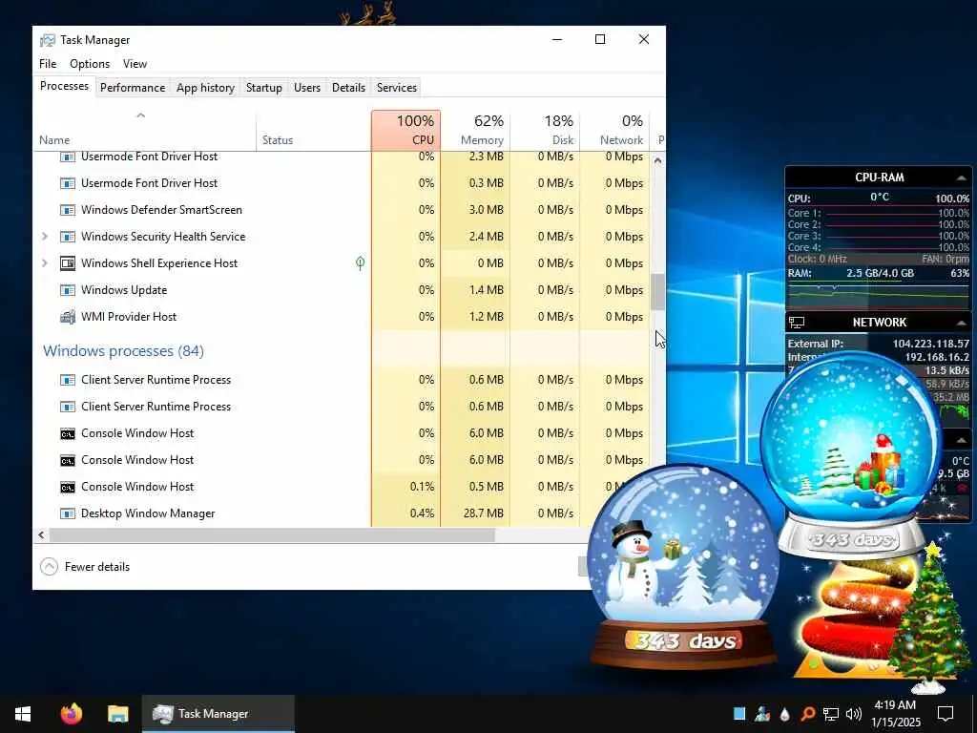Viewport: 977px width, 733px height.
Task: Launch Firefox from the taskbar
Action: (71, 714)
